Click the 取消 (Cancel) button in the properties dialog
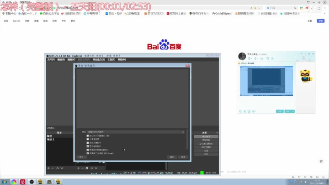Image resolution: width=329 pixels, height=185 pixels. pos(183,157)
